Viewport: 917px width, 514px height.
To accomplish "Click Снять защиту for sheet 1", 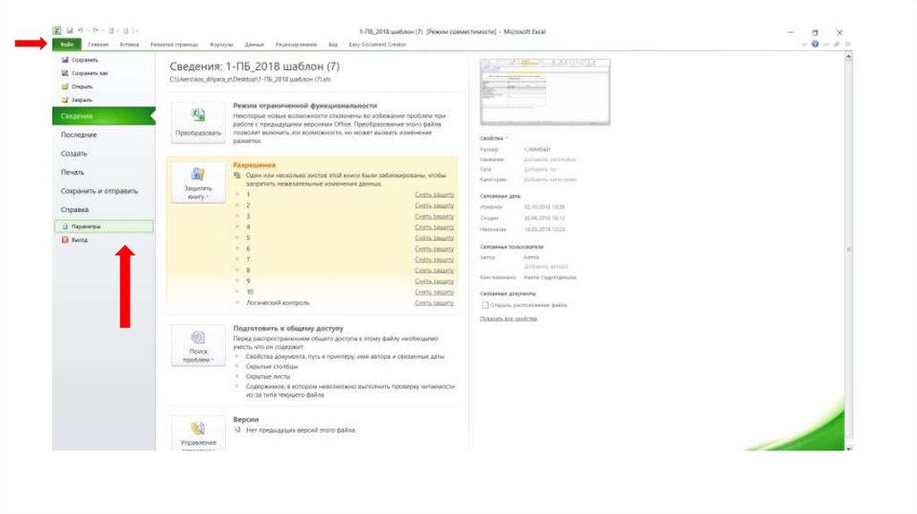I will (434, 194).
